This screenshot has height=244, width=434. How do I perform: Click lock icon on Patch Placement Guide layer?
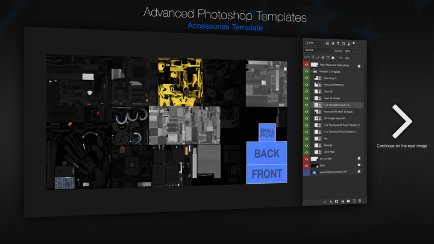coord(359,66)
